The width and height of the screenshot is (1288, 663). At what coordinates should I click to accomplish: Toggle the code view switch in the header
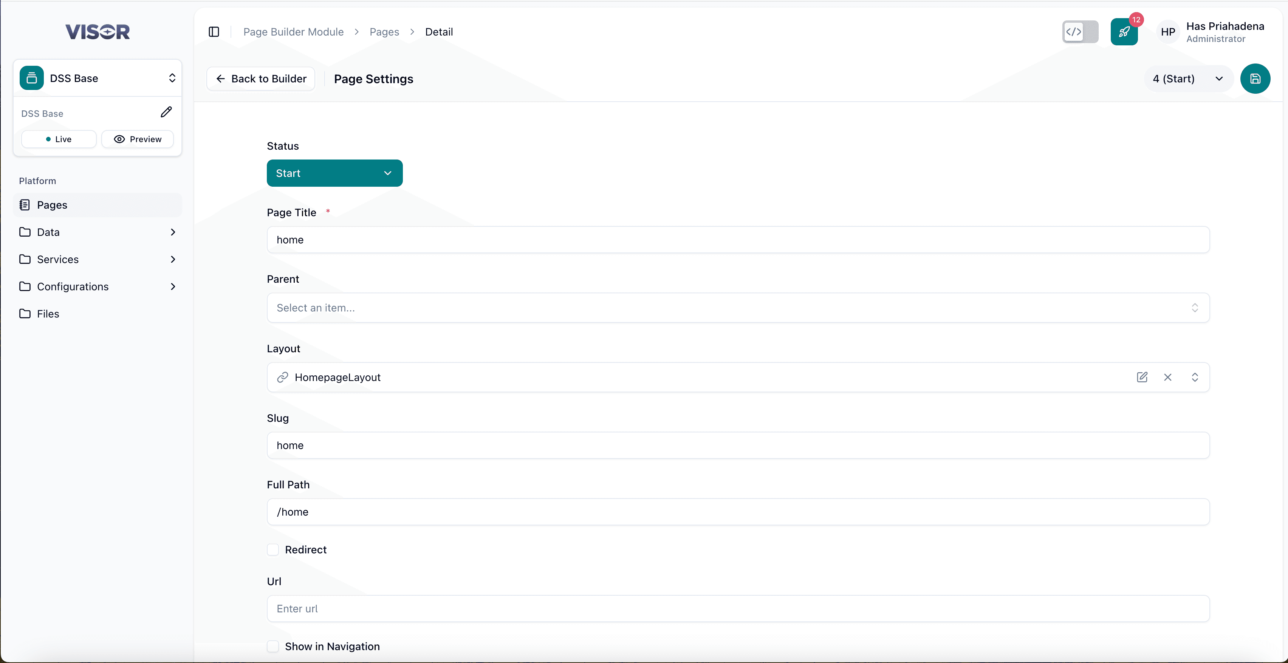[x=1080, y=31]
